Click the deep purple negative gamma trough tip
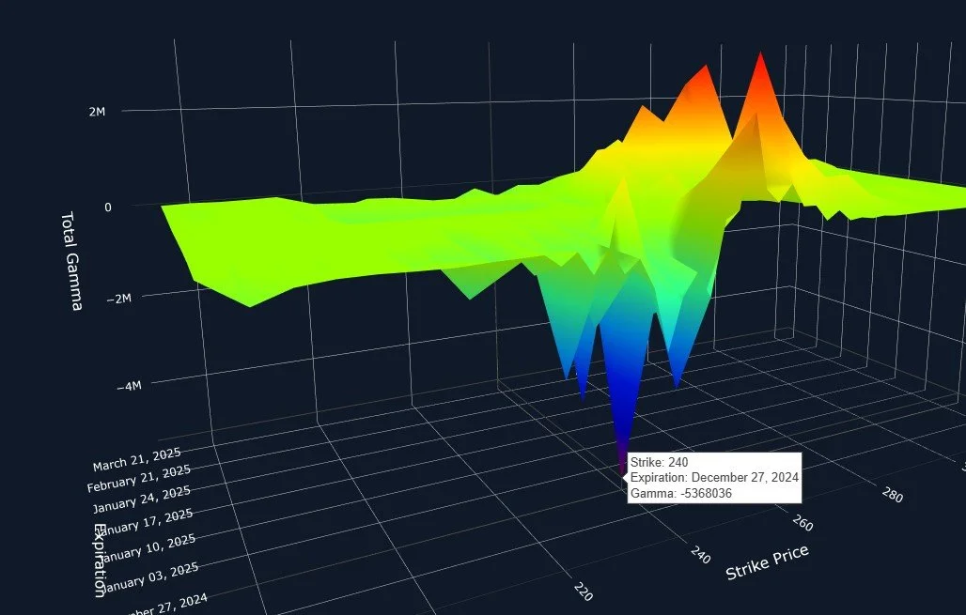This screenshot has height=615, width=966. coord(622,471)
